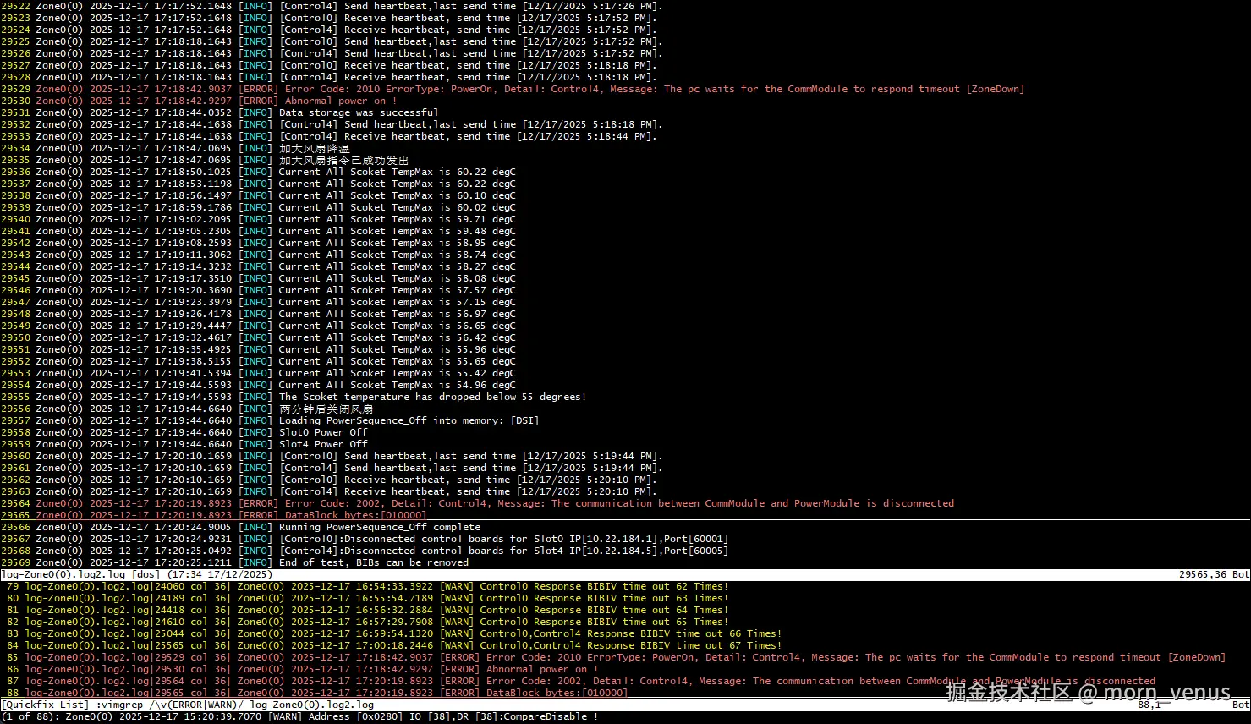Click the TempMax 55.96 degC line
1251x724 pixels.
[x=258, y=349]
